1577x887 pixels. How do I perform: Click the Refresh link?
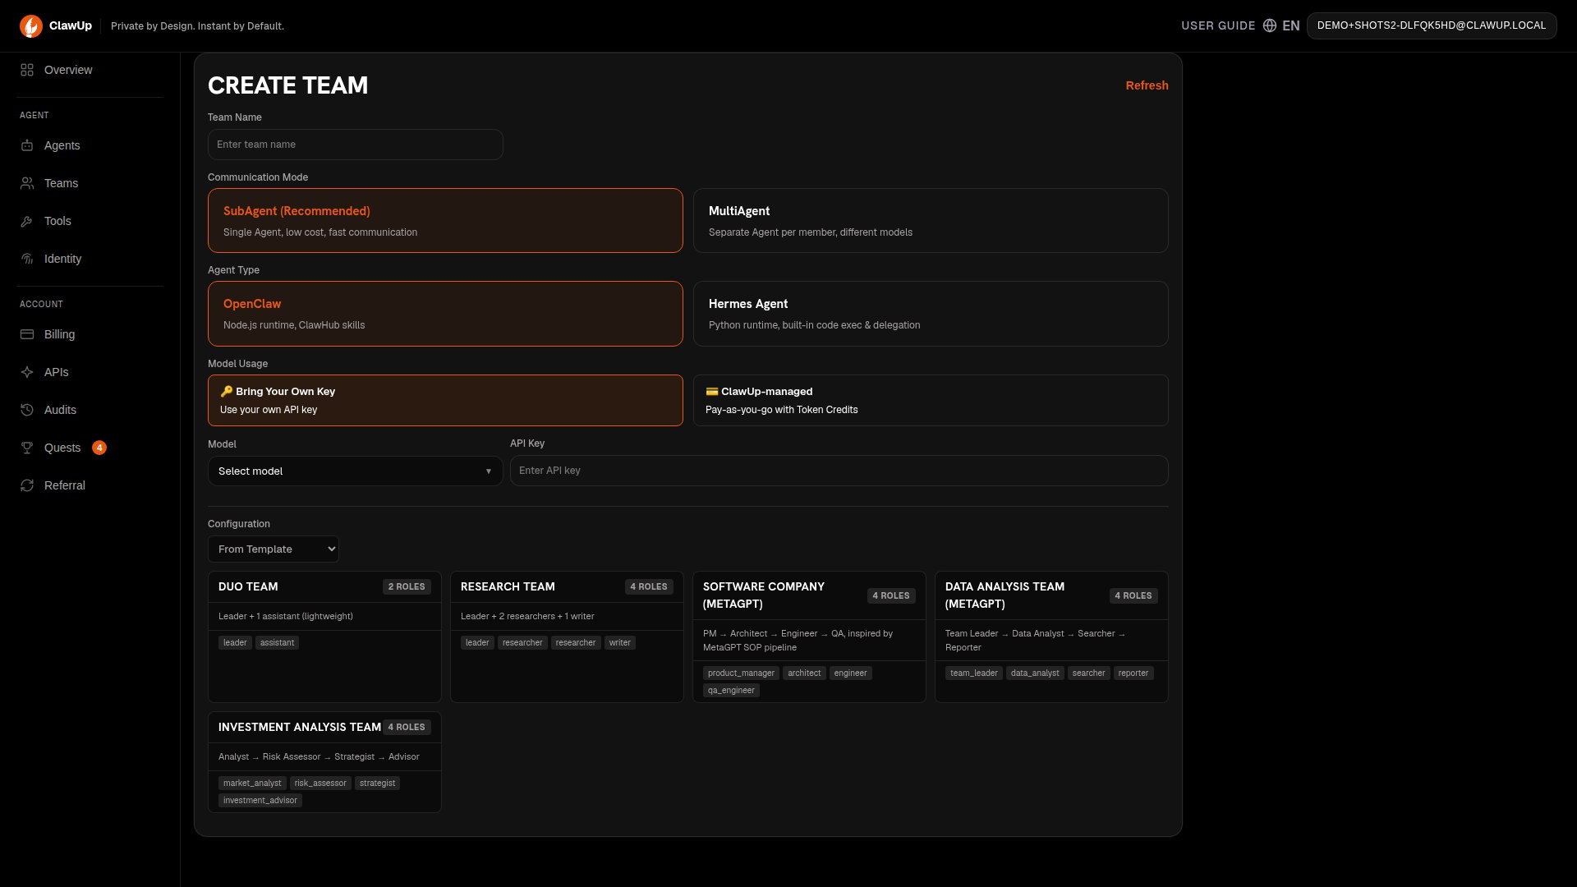(1147, 85)
